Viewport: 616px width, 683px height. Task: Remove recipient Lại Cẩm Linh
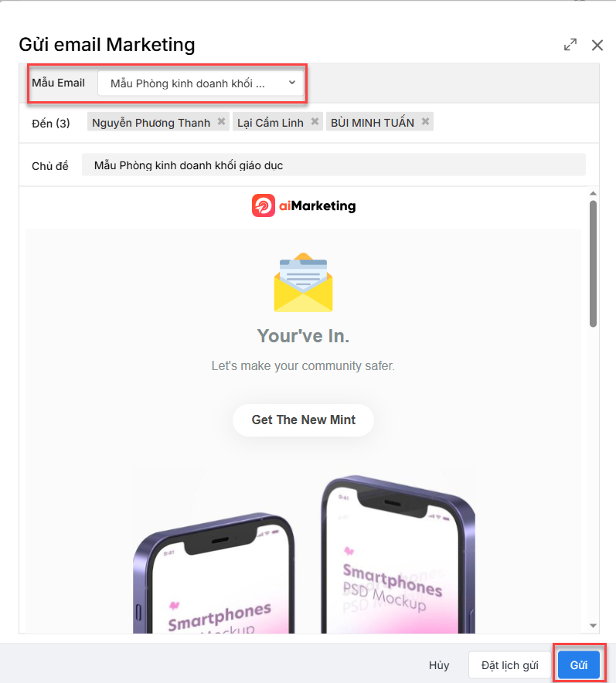(x=315, y=121)
